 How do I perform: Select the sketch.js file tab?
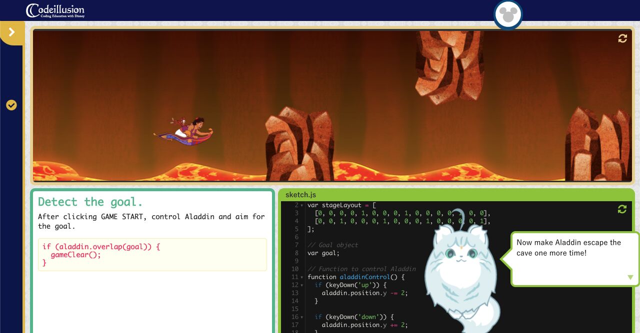[300, 195]
